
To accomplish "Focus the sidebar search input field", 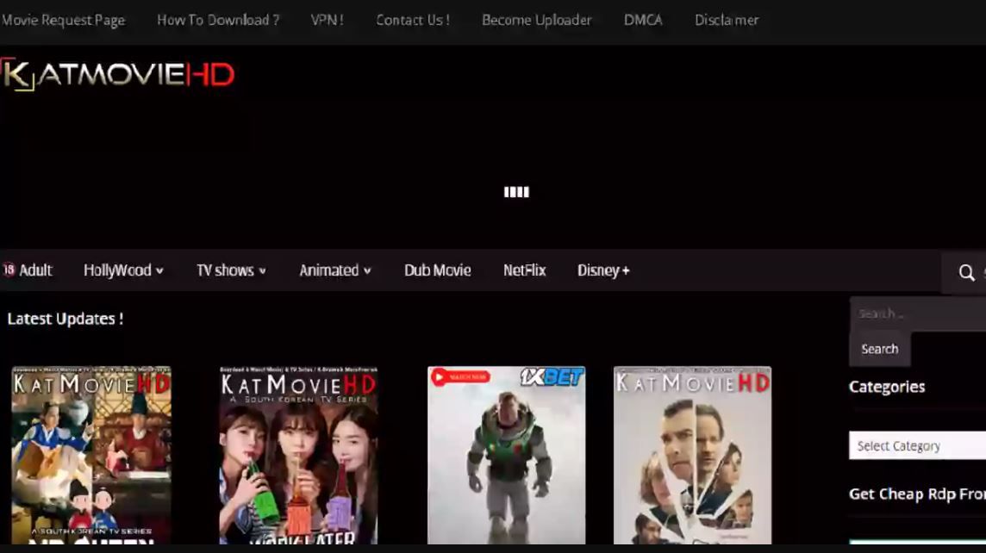I will coord(918,314).
